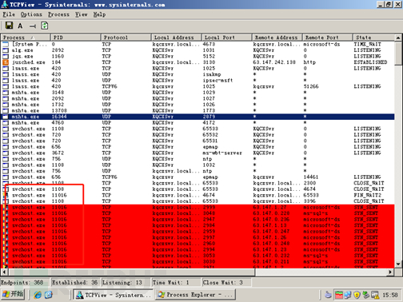This screenshot has height=302, width=403.
Task: Click the [System P... process icon
Action: click(6, 44)
